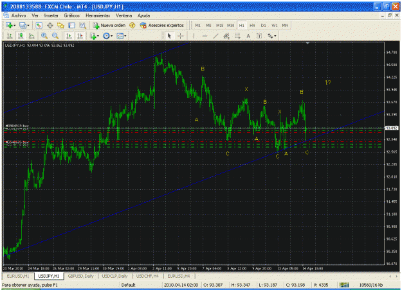
Task: Open the Insertar menu
Action: tap(51, 15)
